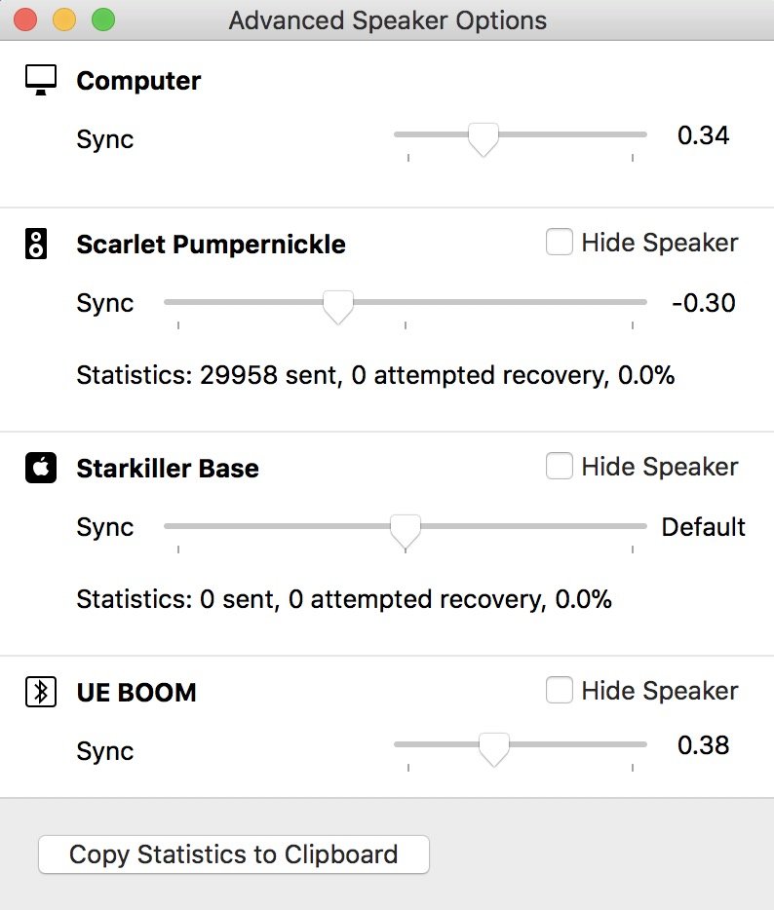Minimize the window with yellow button
The width and height of the screenshot is (774, 910).
63,19
